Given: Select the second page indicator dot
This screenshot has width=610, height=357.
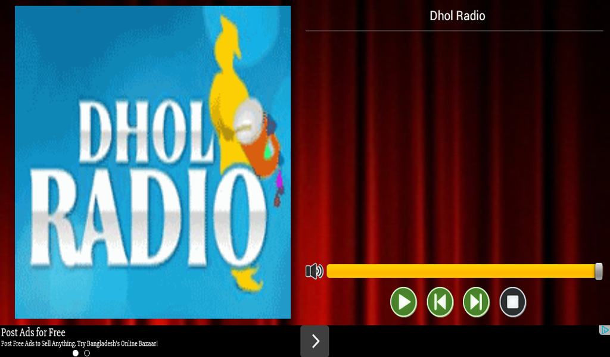Looking at the screenshot, I should pos(87,353).
